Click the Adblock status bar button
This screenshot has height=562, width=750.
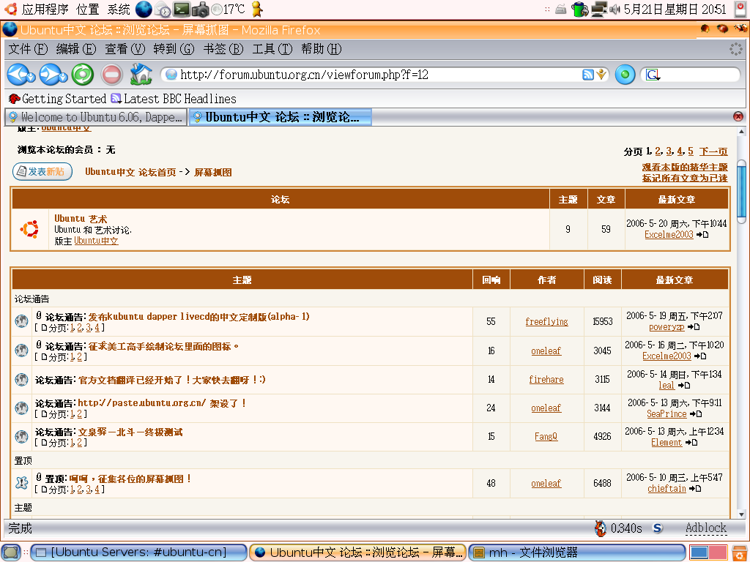[x=705, y=528]
